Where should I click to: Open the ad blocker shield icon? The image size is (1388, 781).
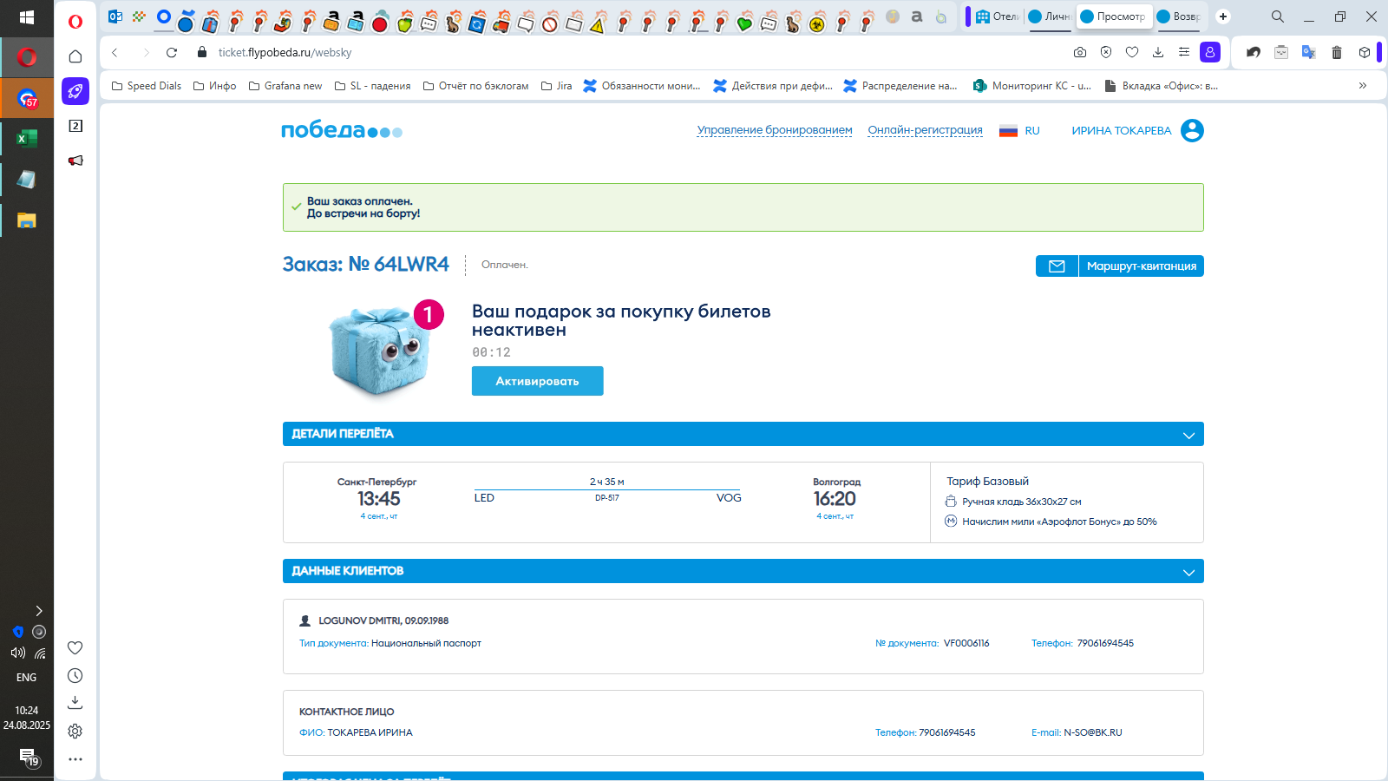coord(1106,53)
